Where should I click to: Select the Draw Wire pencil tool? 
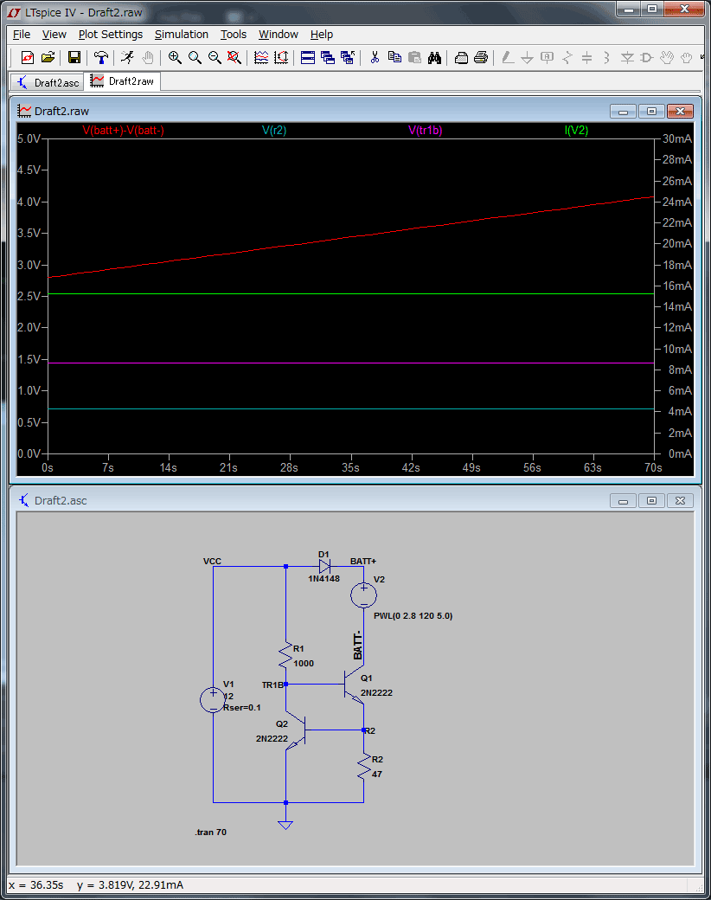507,57
